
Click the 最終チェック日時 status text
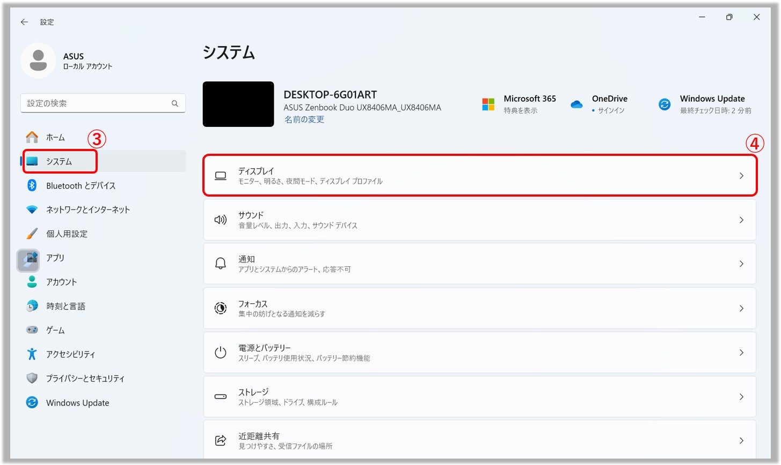tap(716, 110)
